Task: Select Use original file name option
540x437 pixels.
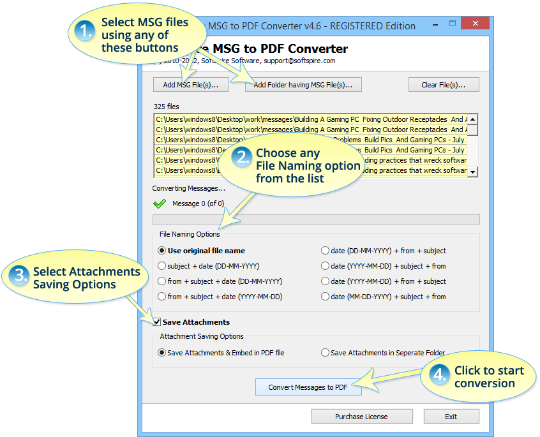Action: point(202,251)
